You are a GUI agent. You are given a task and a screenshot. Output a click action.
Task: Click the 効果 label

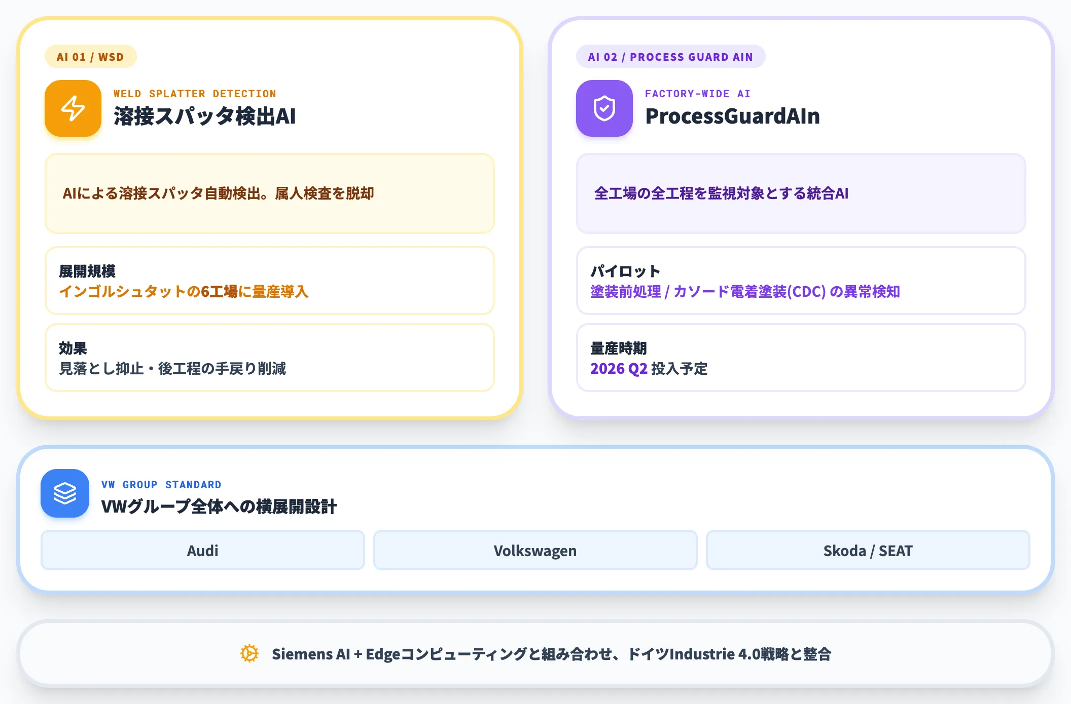[x=73, y=348]
